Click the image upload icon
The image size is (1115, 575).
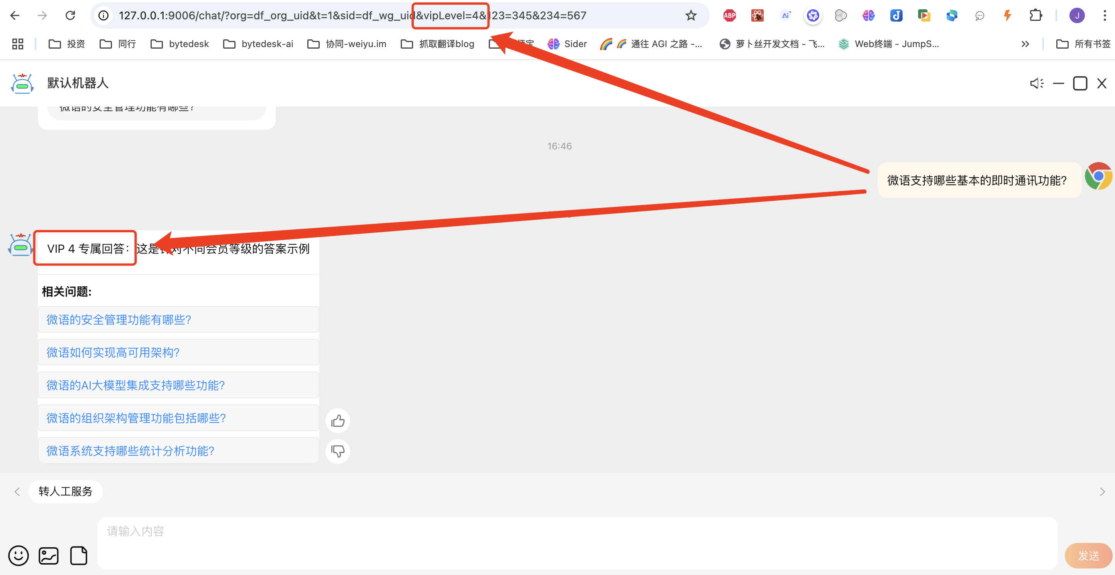[49, 556]
